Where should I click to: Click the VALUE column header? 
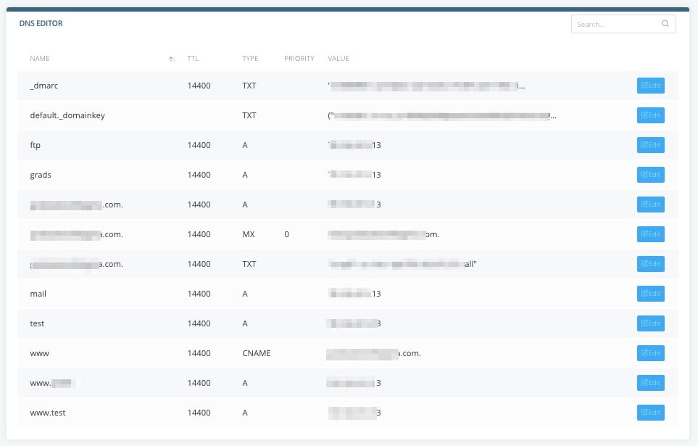click(x=338, y=59)
